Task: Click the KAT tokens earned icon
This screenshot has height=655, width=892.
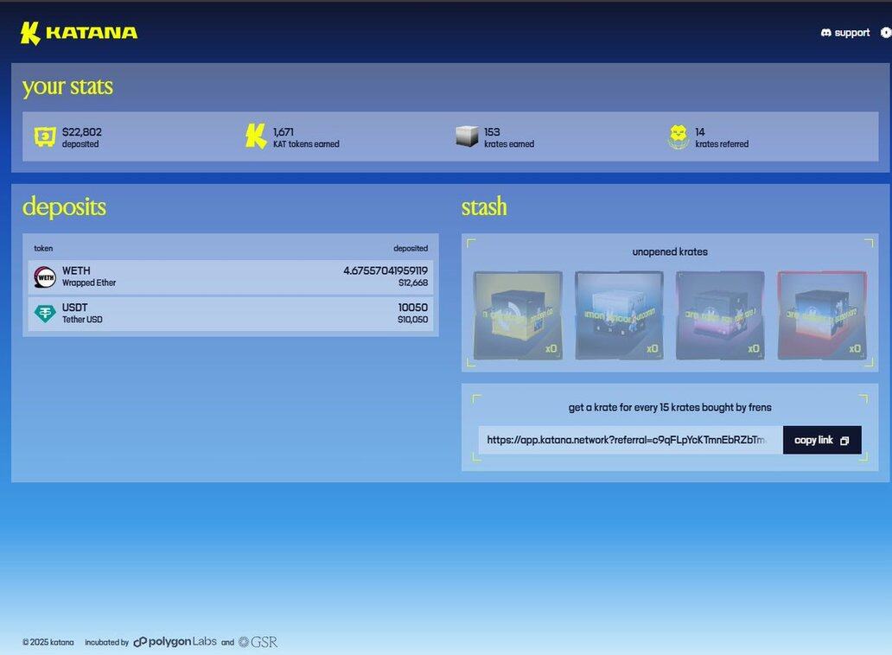Action: point(256,137)
